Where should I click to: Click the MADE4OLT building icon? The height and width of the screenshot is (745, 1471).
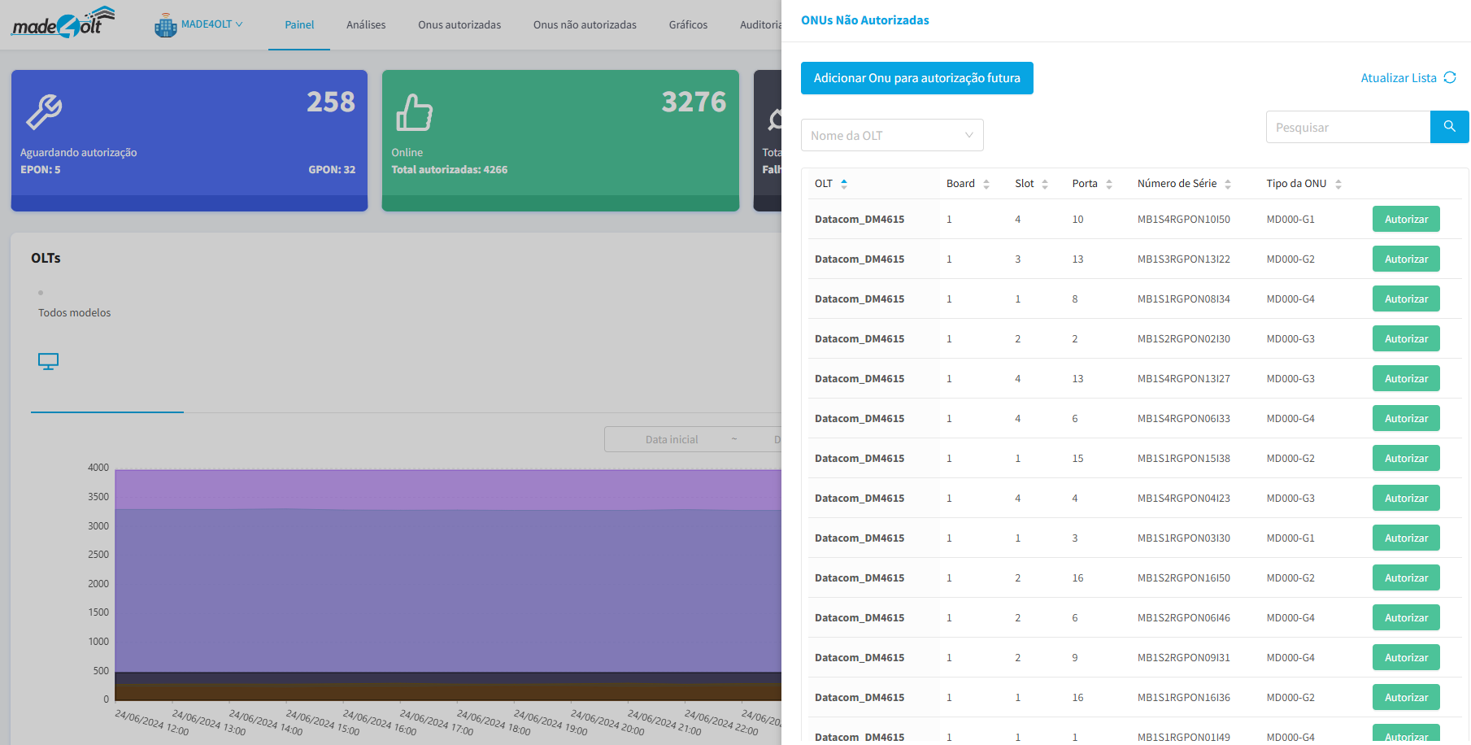pyautogui.click(x=166, y=25)
